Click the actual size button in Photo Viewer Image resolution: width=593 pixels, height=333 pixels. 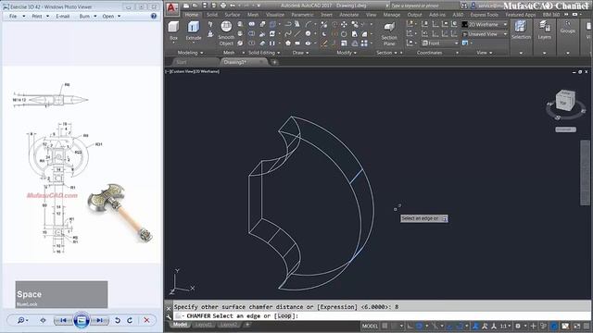pos(43,320)
